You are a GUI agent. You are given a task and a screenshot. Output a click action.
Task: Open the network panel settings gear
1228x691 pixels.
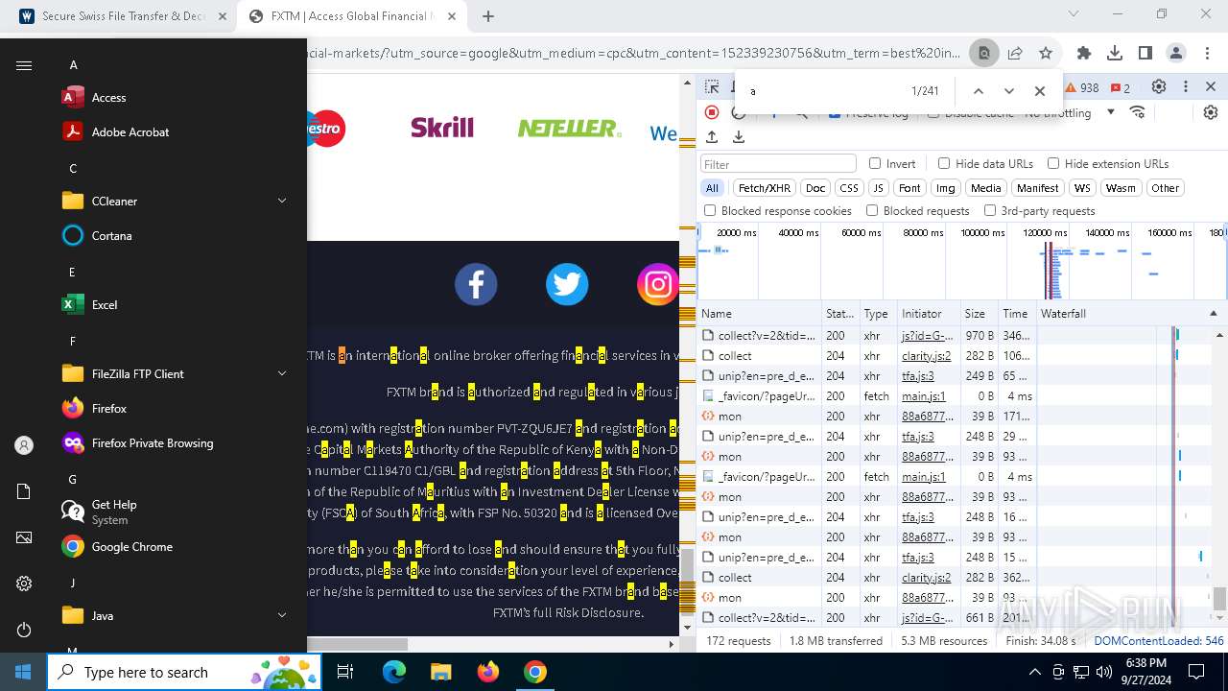(1211, 112)
